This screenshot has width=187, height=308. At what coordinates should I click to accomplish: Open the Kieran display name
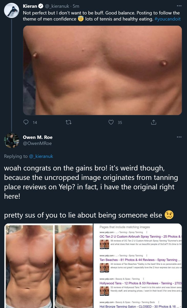click(x=30, y=6)
